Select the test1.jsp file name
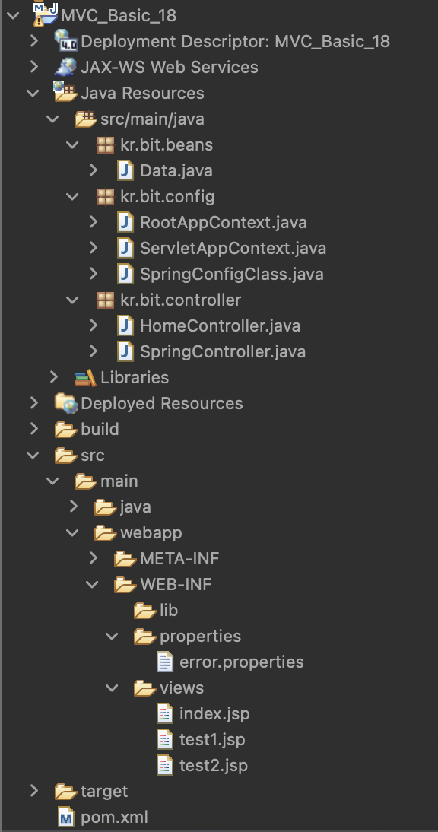Image resolution: width=438 pixels, height=832 pixels. (212, 740)
